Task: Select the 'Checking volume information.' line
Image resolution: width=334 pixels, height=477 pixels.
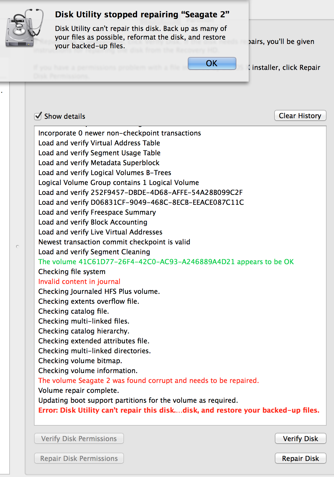Action: coord(88,371)
